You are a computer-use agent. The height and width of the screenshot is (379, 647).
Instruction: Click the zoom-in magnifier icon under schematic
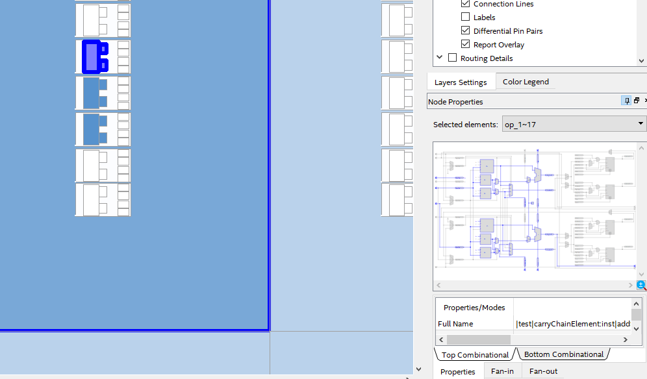[x=641, y=285]
